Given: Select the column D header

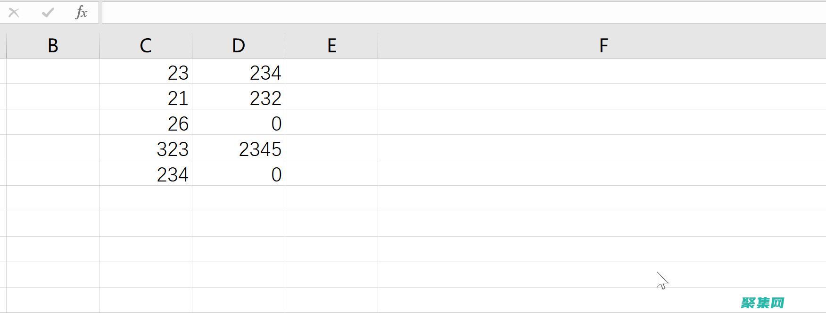Looking at the screenshot, I should pyautogui.click(x=238, y=46).
